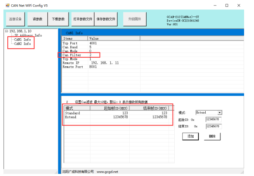Click the 结束帧ID(HEX) column header

(149, 108)
